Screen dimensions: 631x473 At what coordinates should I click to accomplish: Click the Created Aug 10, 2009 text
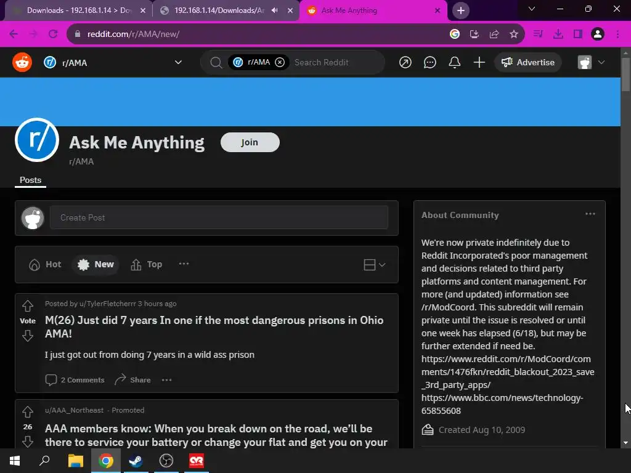[x=482, y=430]
